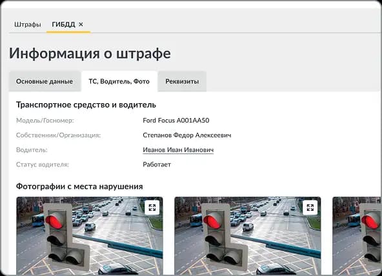
Task: Close the ГИБДД tab with the × icon
Action: click(x=81, y=25)
